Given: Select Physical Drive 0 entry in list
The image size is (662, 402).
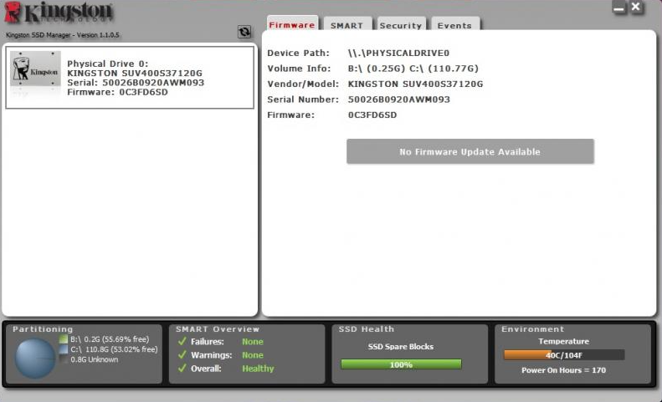Looking at the screenshot, I should tap(130, 77).
